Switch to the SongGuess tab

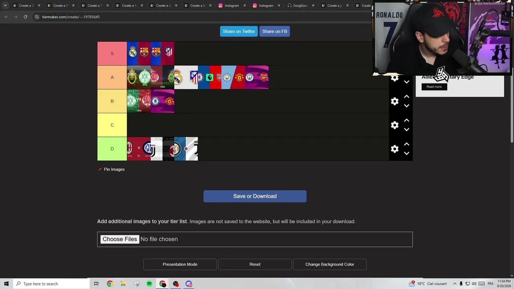(300, 6)
